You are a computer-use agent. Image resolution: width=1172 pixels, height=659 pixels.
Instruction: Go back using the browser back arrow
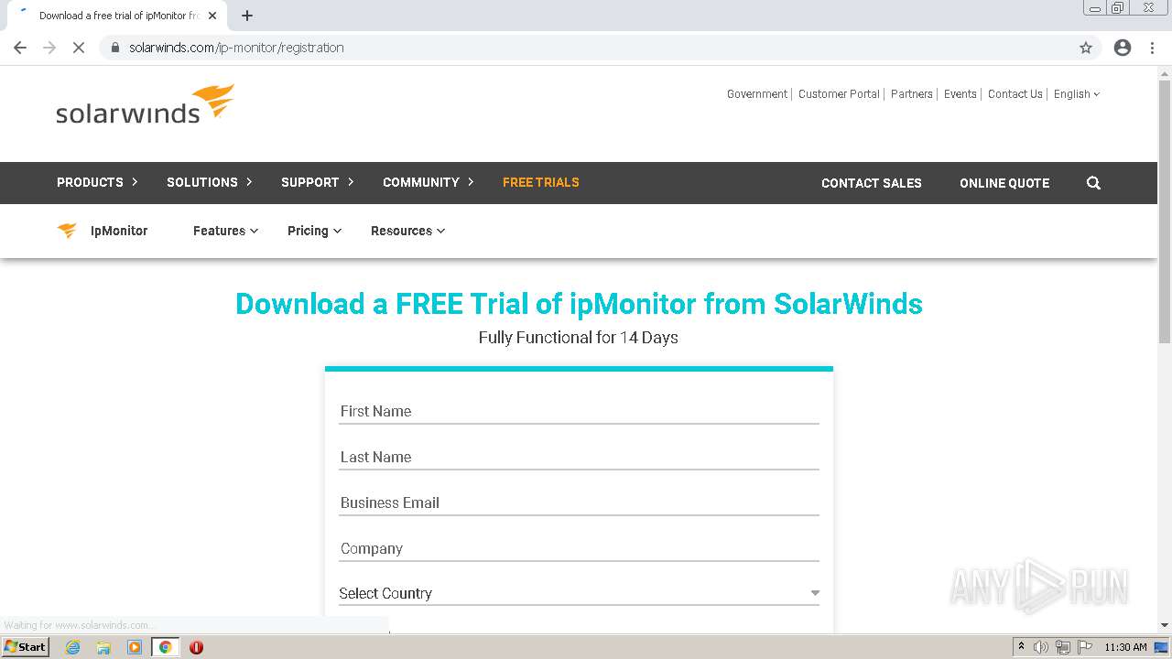(20, 48)
